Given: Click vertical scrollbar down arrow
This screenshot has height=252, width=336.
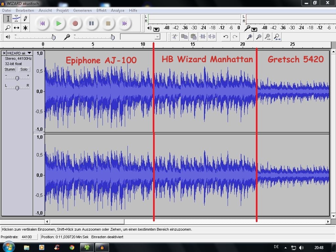Looking at the screenshot, I should (333, 216).
